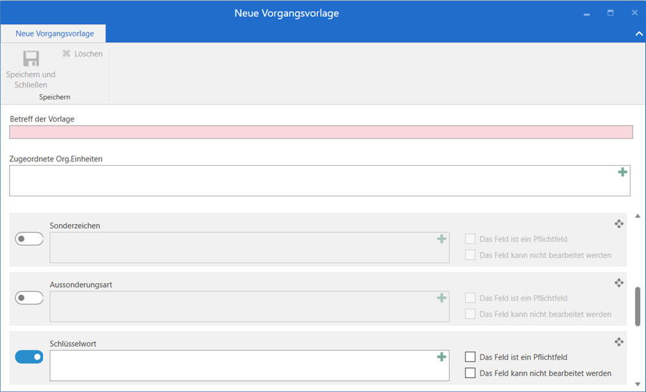This screenshot has height=392, width=646.
Task: Enable the Sonderzeichen toggle switch
Action: pos(29,239)
